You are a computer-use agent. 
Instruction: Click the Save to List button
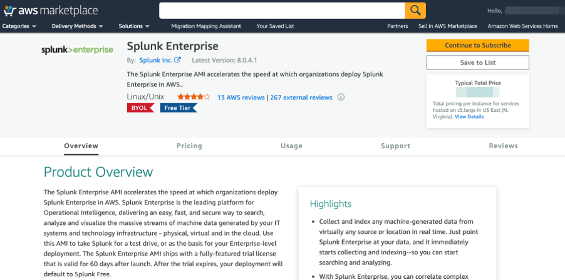coord(478,62)
